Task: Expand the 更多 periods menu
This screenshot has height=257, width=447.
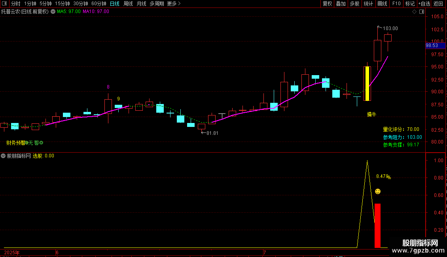Action: pos(174,4)
